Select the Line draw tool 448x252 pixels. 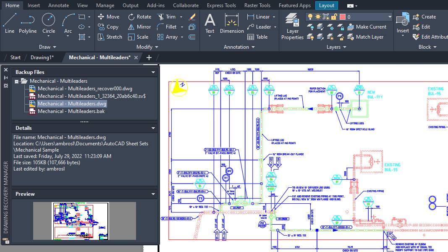pyautogui.click(x=9, y=24)
